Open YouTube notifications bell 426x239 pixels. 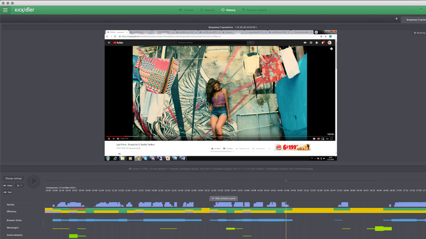[323, 43]
